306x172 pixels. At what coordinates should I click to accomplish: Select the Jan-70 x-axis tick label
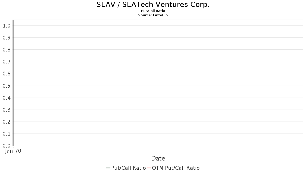click(13, 151)
